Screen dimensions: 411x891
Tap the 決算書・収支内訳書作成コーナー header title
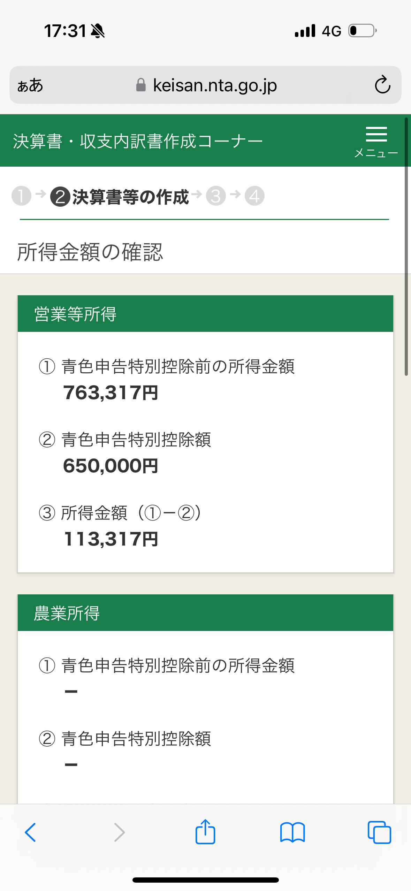(x=138, y=142)
